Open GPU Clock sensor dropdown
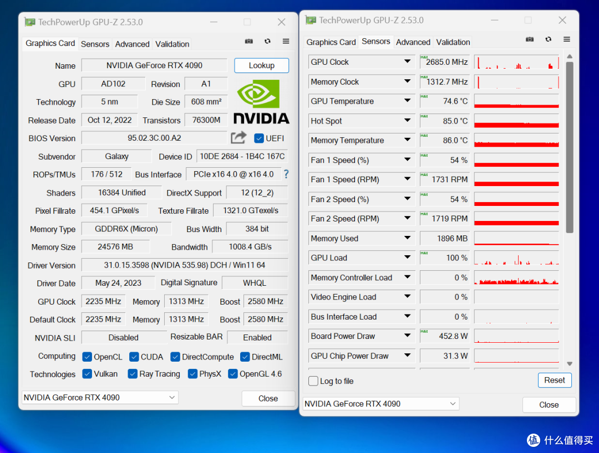599x453 pixels. tap(407, 62)
